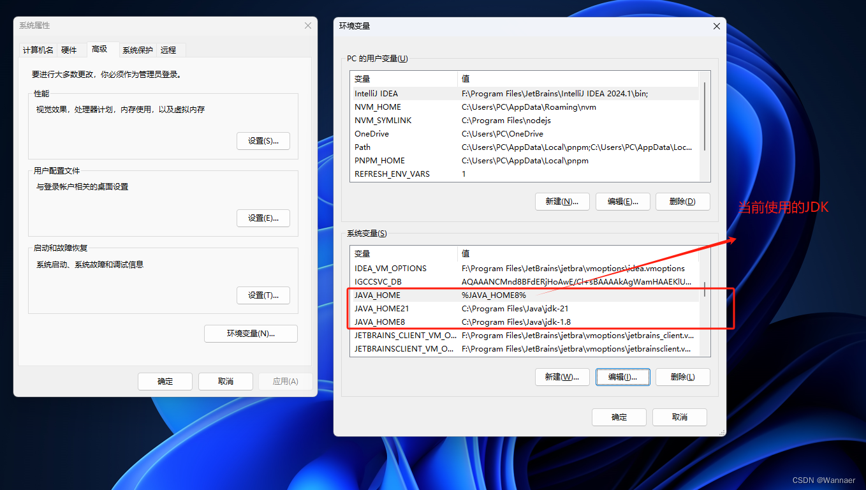Select the JETBRAINS_CLIENT_VM_O... system variable
Viewport: 866px width, 490px height.
524,336
